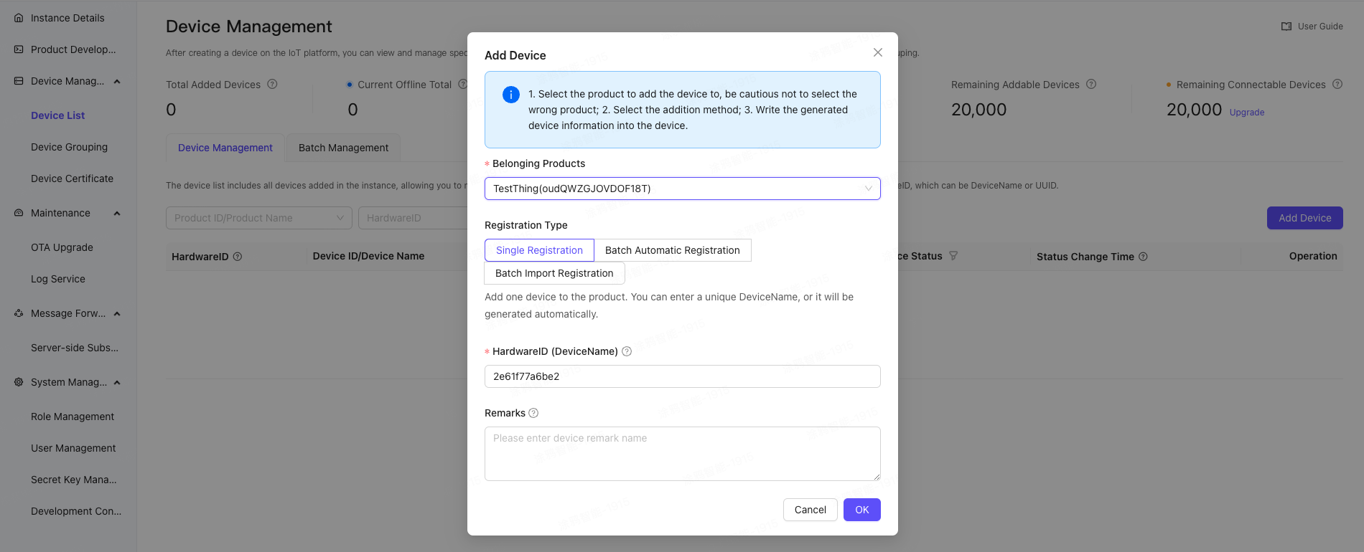Viewport: 1364px width, 552px height.
Task: Select Batch Automatic Registration type
Action: coord(673,250)
